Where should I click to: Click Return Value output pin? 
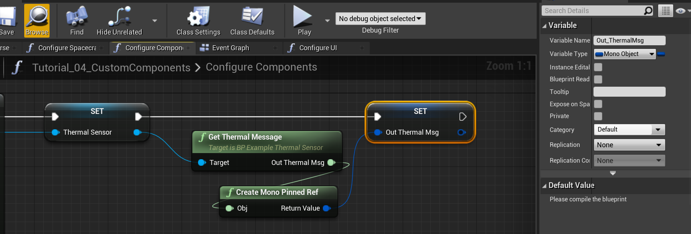coord(327,208)
